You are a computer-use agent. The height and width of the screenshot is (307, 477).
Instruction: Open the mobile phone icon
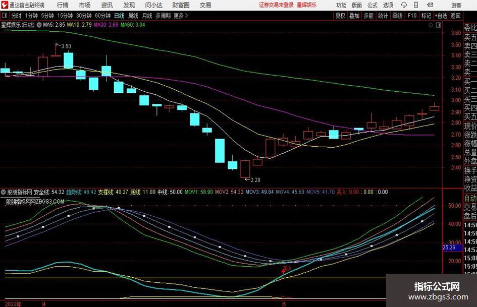point(416,5)
